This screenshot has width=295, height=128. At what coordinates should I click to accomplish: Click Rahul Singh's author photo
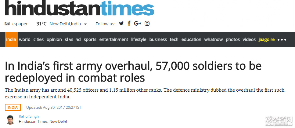[10, 119]
